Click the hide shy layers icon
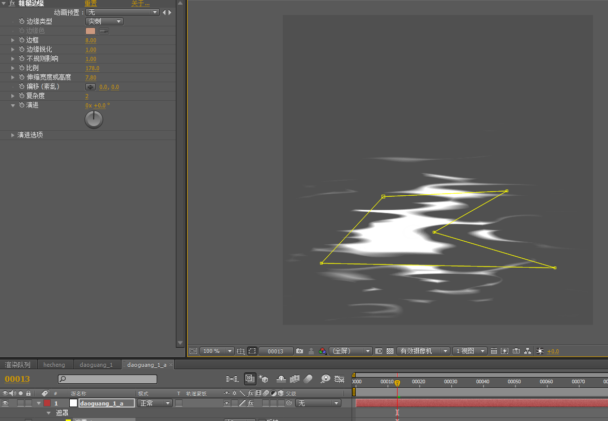Screen dimensions: 608x421 pos(281,379)
